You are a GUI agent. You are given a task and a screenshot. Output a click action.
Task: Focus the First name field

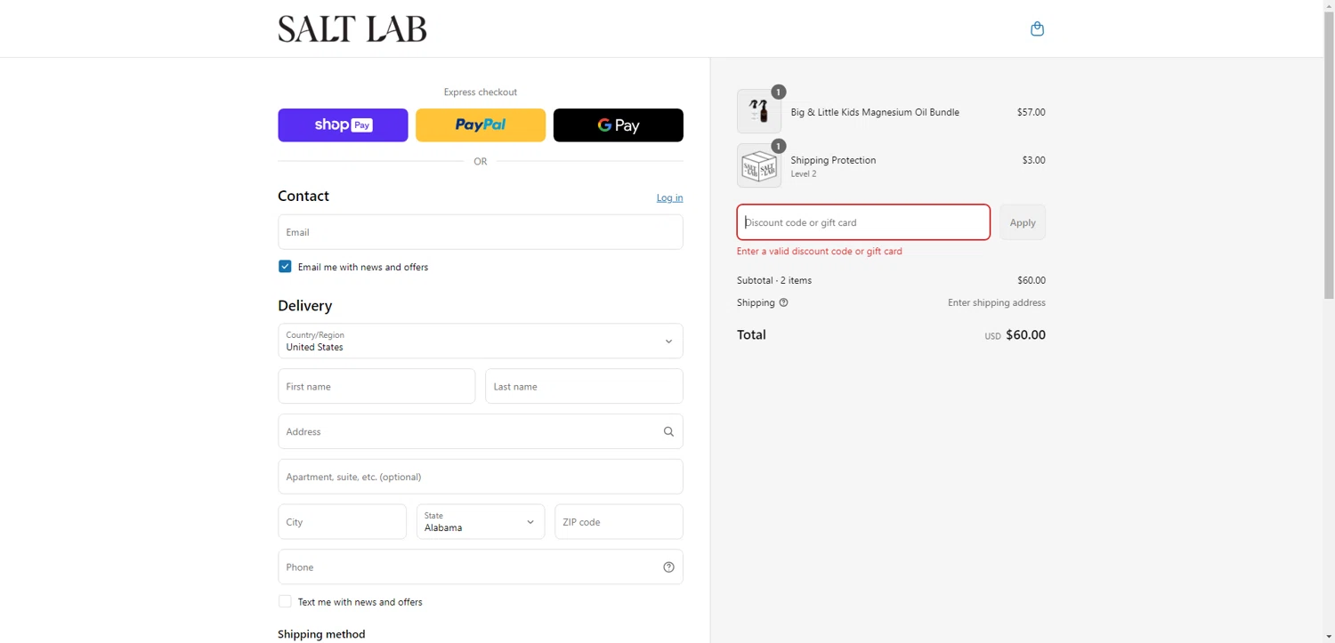point(376,386)
